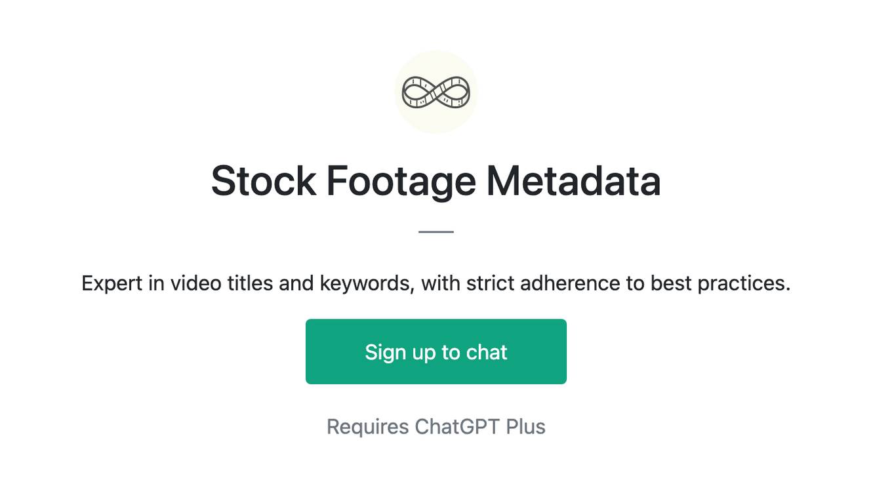Click the word keywords in the tagline
This screenshot has height=501, width=892.
[x=367, y=283]
